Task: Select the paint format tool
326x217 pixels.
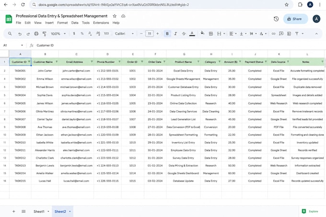Action: click(x=44, y=34)
